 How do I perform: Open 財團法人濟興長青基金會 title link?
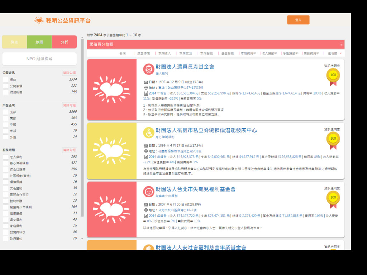(x=185, y=67)
